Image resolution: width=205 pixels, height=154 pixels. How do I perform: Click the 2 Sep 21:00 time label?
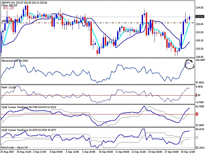point(39,152)
